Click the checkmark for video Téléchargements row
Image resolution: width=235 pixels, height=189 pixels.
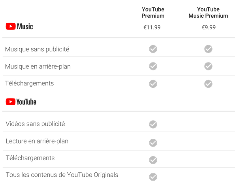153,160
